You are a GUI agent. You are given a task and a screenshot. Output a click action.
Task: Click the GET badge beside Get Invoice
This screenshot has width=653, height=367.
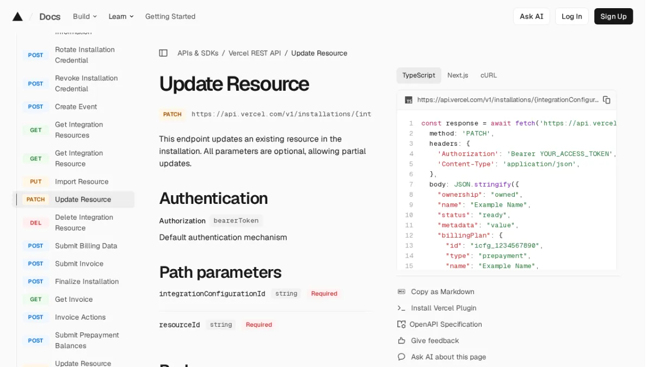(x=36, y=300)
